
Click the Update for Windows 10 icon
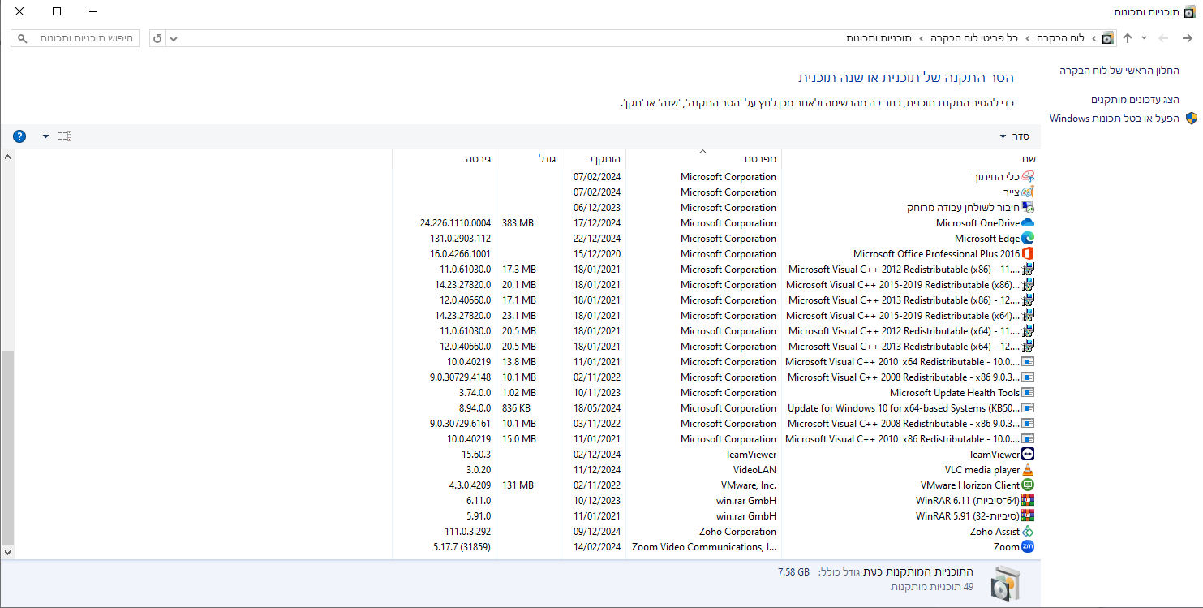click(x=1028, y=408)
